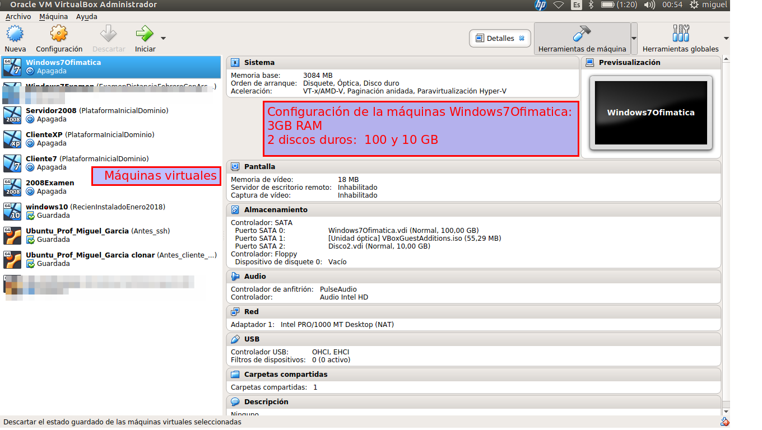The width and height of the screenshot is (762, 430).
Task: Open the Máquina menu
Action: pyautogui.click(x=53, y=16)
